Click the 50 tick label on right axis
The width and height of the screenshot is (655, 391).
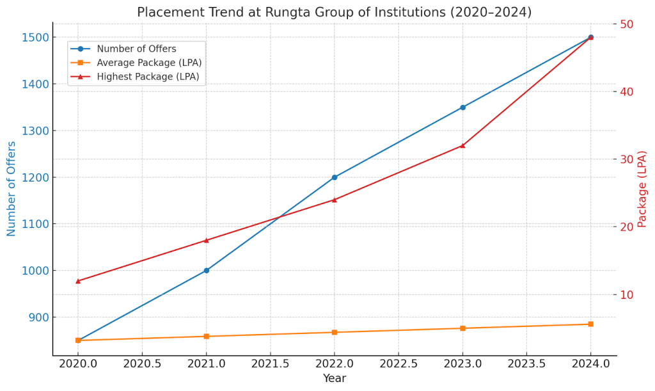point(626,24)
